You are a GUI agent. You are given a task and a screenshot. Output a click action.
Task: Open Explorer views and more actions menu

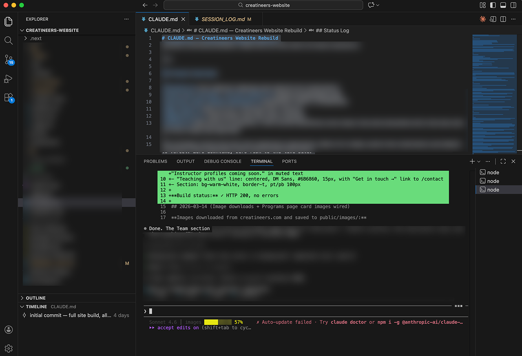point(126,19)
